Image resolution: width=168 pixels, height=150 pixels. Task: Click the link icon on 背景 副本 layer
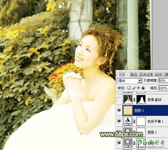(x=134, y=100)
